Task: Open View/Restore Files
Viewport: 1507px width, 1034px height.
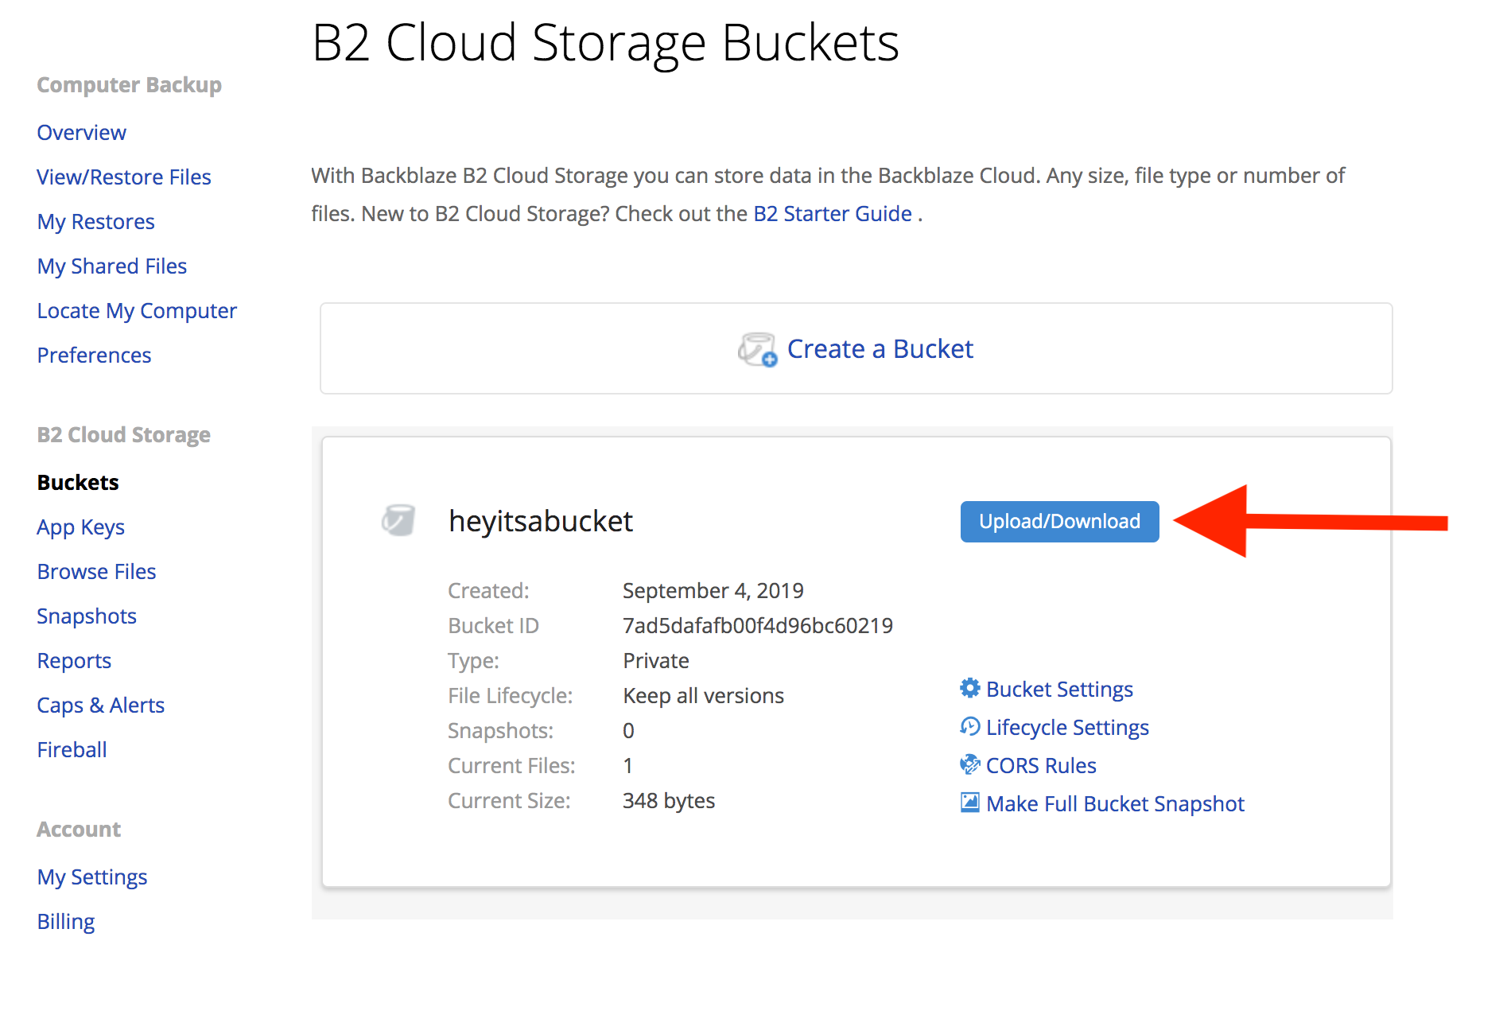Action: pyautogui.click(x=124, y=177)
